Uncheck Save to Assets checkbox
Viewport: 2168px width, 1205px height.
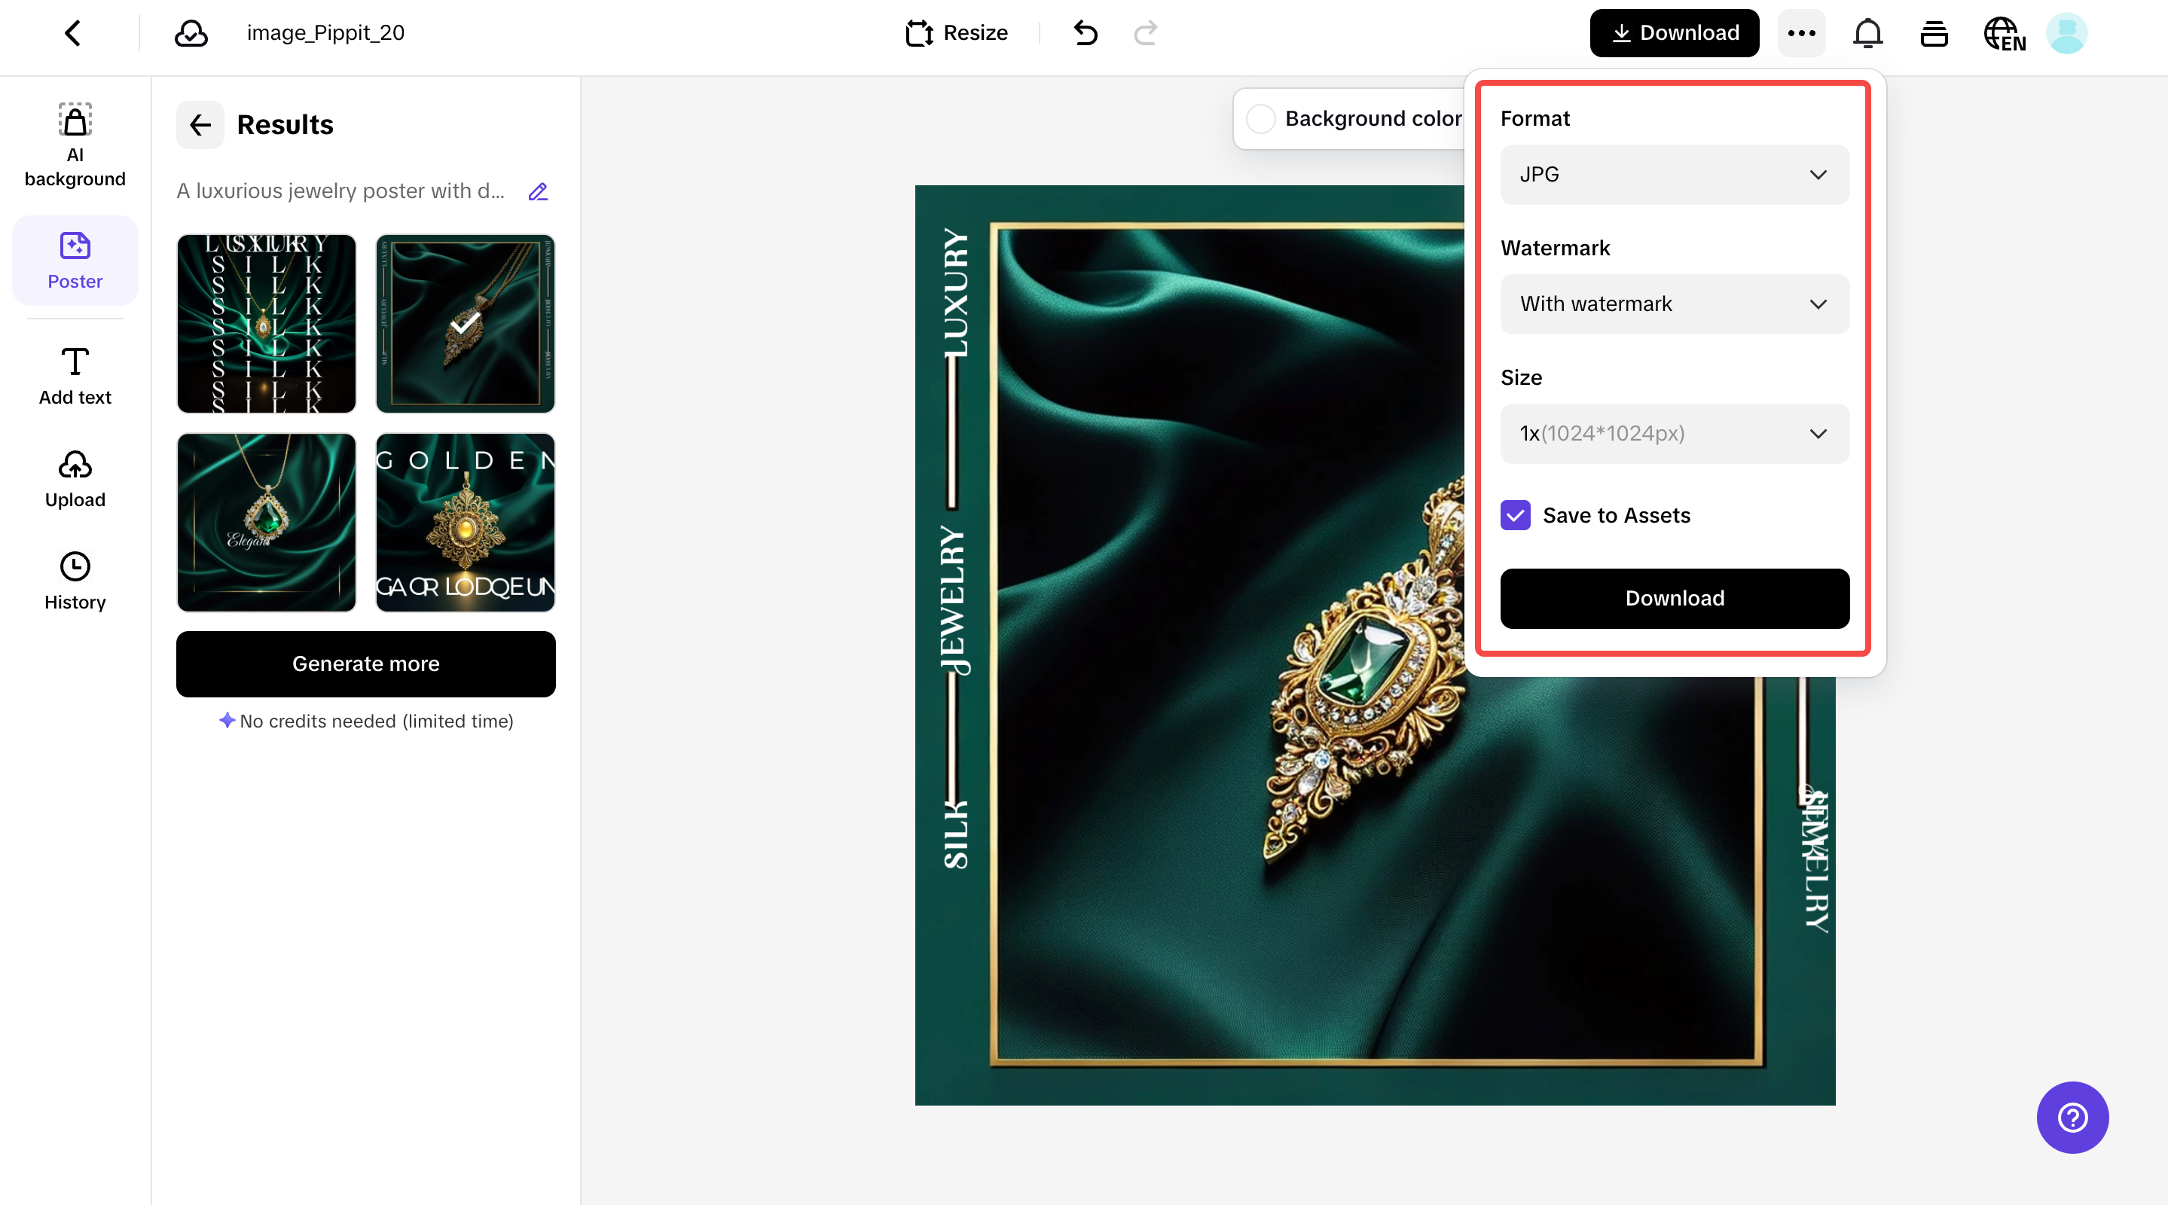coord(1516,515)
